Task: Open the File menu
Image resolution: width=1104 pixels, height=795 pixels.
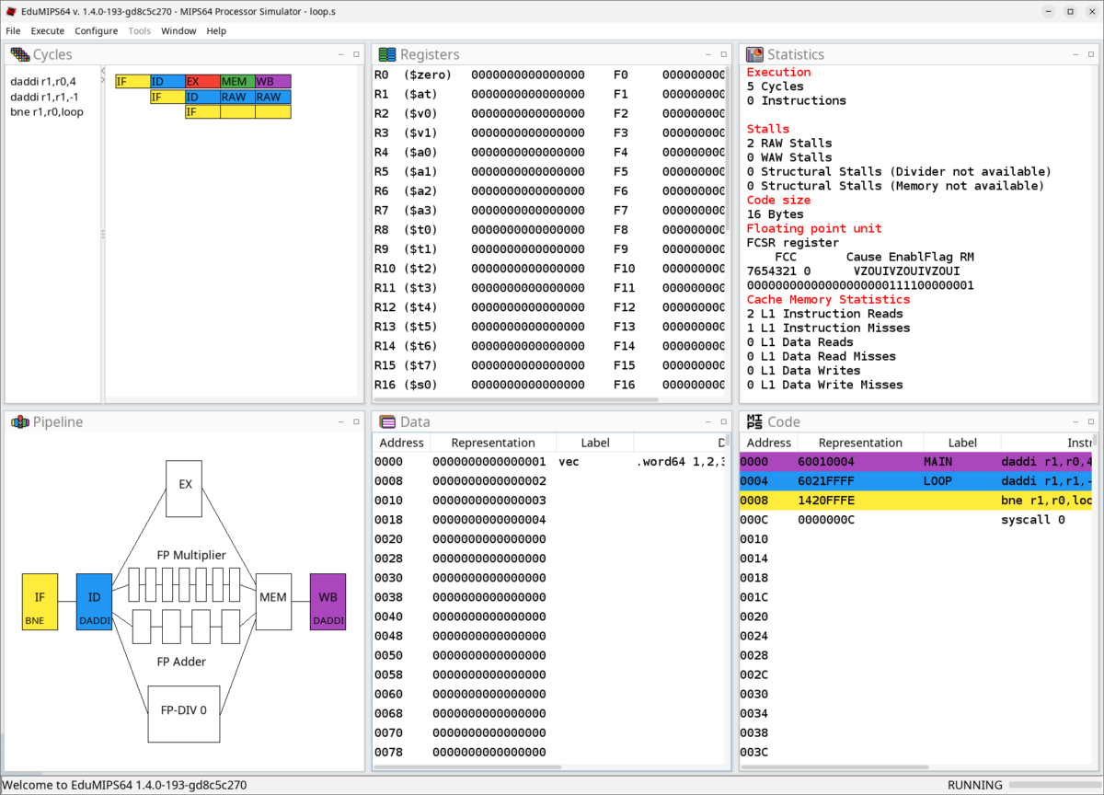Action: click(13, 30)
